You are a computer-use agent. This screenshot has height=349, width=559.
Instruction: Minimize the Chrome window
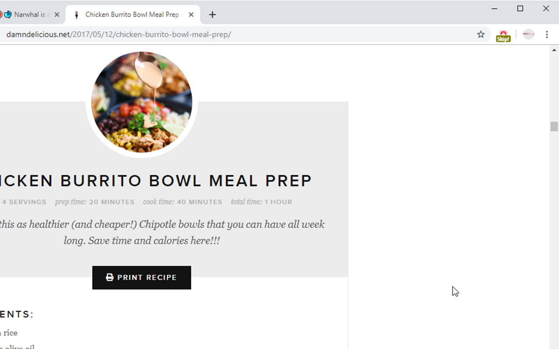[495, 8]
